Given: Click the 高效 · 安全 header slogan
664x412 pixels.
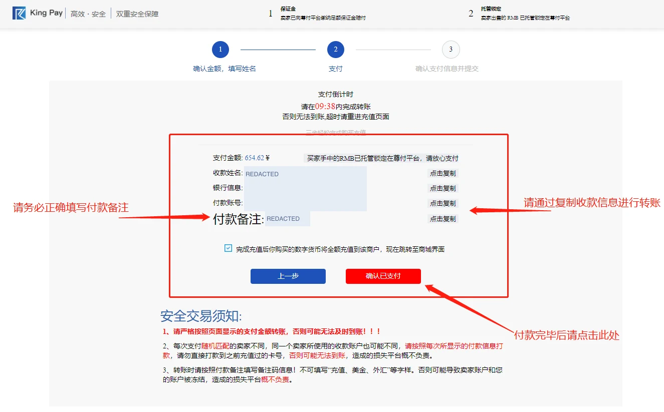Looking at the screenshot, I should (88, 14).
